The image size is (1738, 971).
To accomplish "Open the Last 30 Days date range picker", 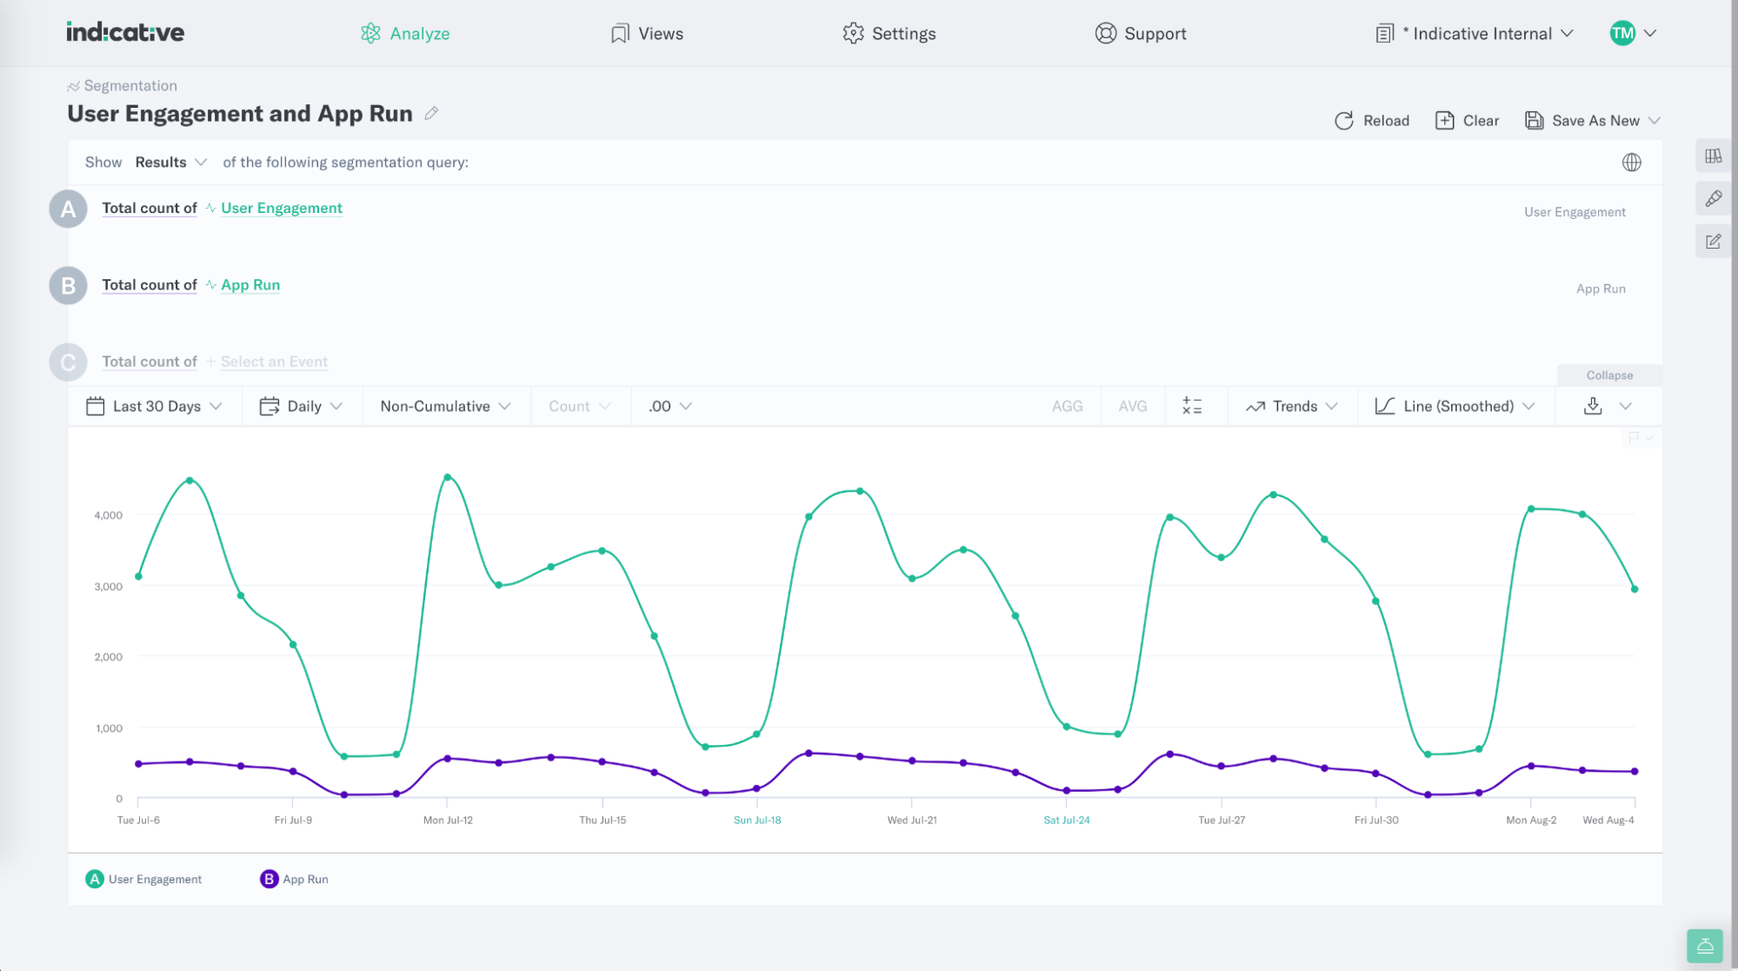I will tap(155, 406).
